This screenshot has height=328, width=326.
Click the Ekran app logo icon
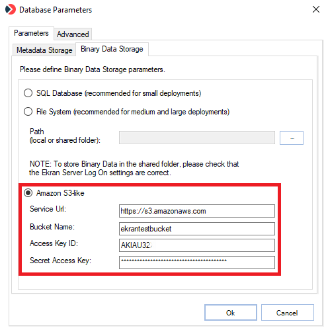(x=11, y=9)
